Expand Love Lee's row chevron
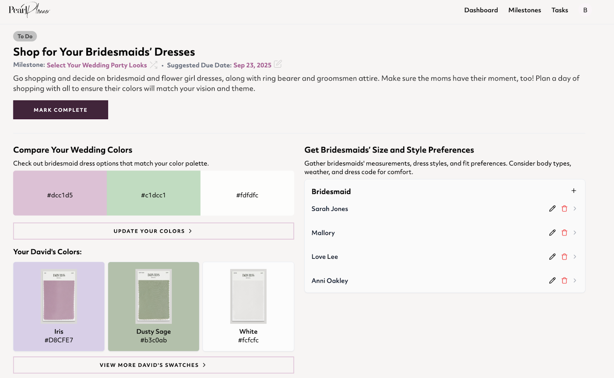This screenshot has height=378, width=614. point(575,257)
